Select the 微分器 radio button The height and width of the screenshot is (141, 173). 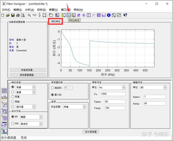click(x=13, y=107)
